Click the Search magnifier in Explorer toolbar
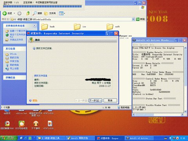The image size is (188, 141). point(34,13)
